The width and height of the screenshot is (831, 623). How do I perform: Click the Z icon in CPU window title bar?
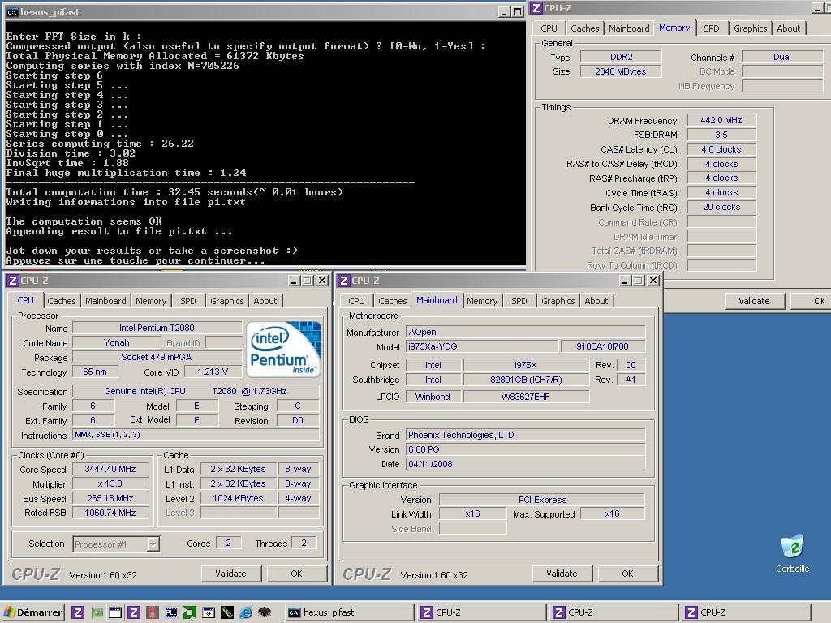13,281
